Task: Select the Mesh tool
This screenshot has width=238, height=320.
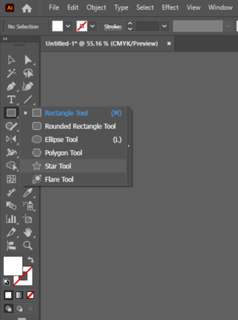Action: (11, 179)
